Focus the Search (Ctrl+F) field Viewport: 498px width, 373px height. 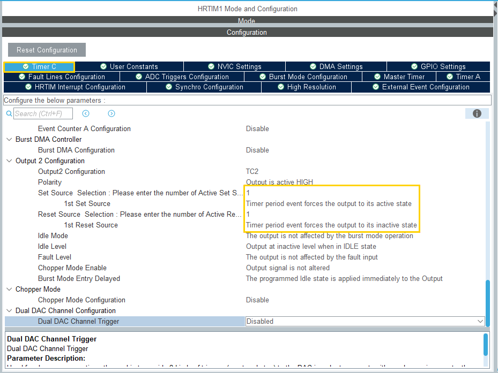(43, 113)
